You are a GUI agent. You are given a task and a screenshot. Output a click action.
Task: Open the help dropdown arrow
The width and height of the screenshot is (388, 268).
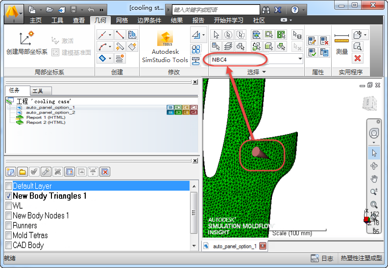pyautogui.click(x=303, y=10)
